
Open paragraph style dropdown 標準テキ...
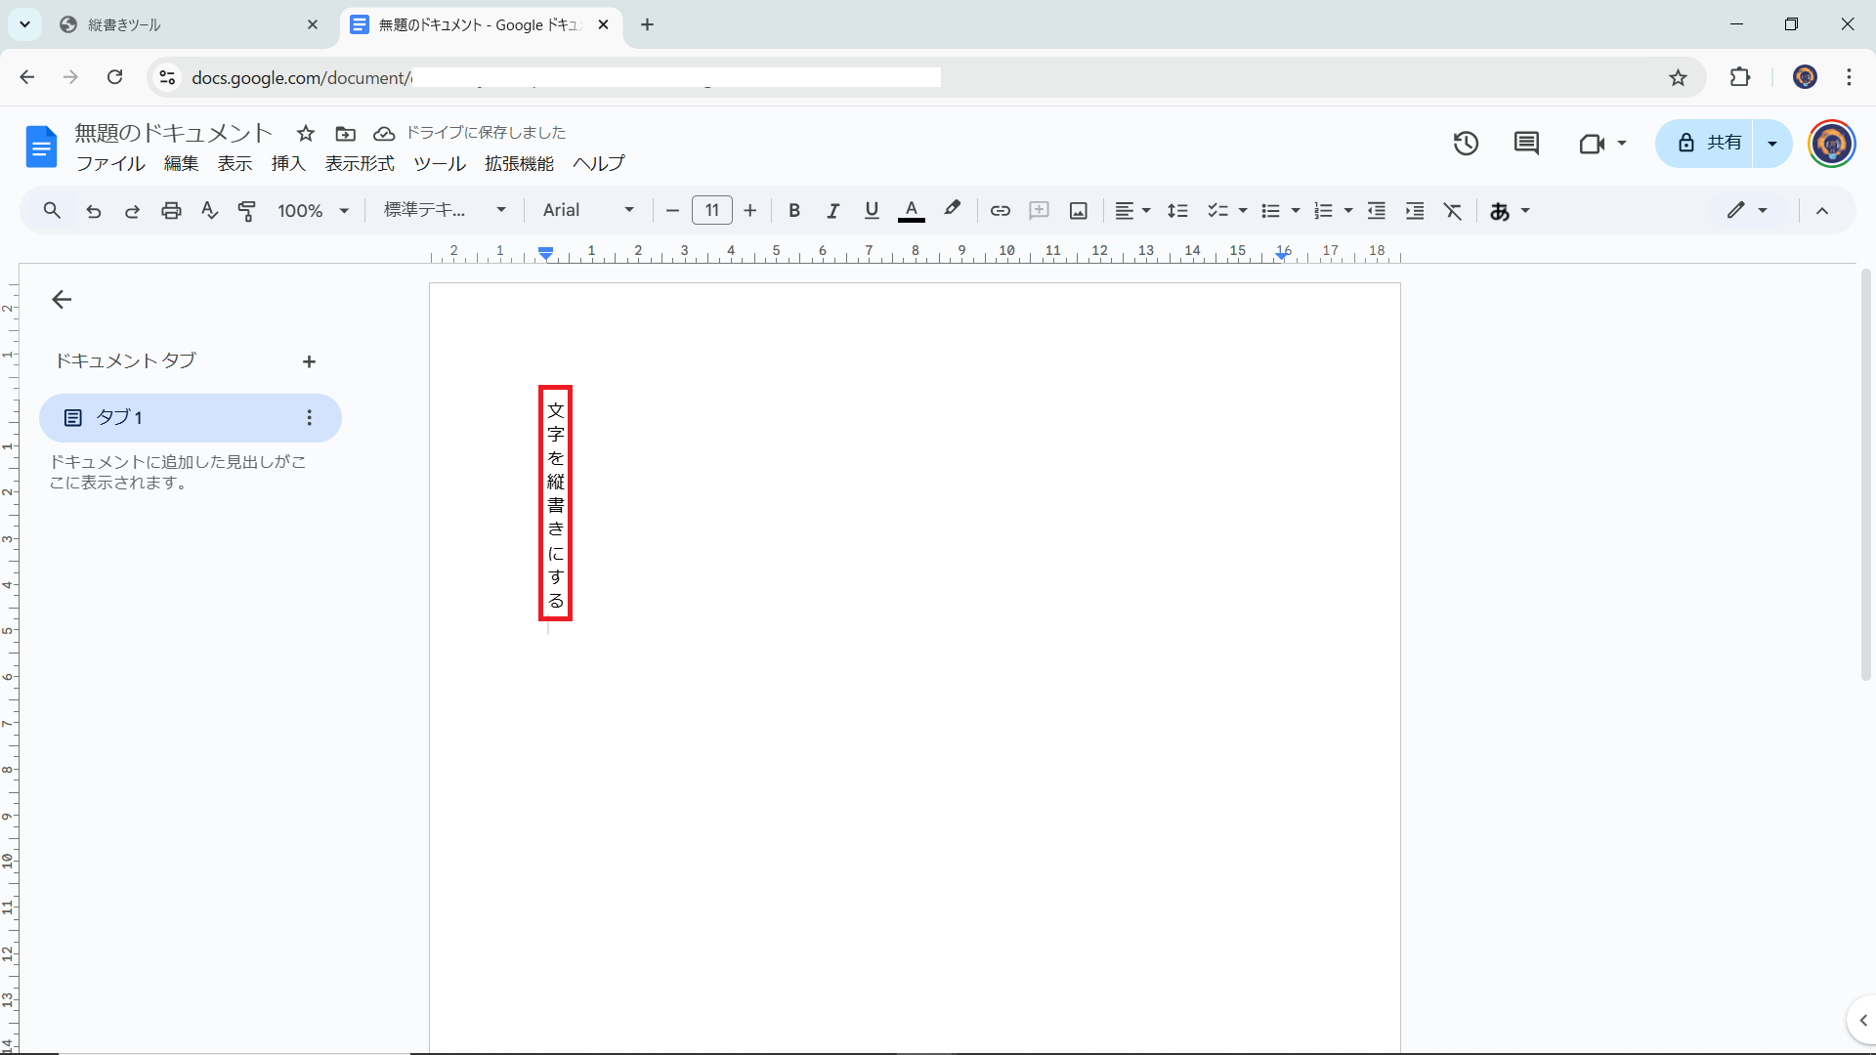pyautogui.click(x=445, y=210)
